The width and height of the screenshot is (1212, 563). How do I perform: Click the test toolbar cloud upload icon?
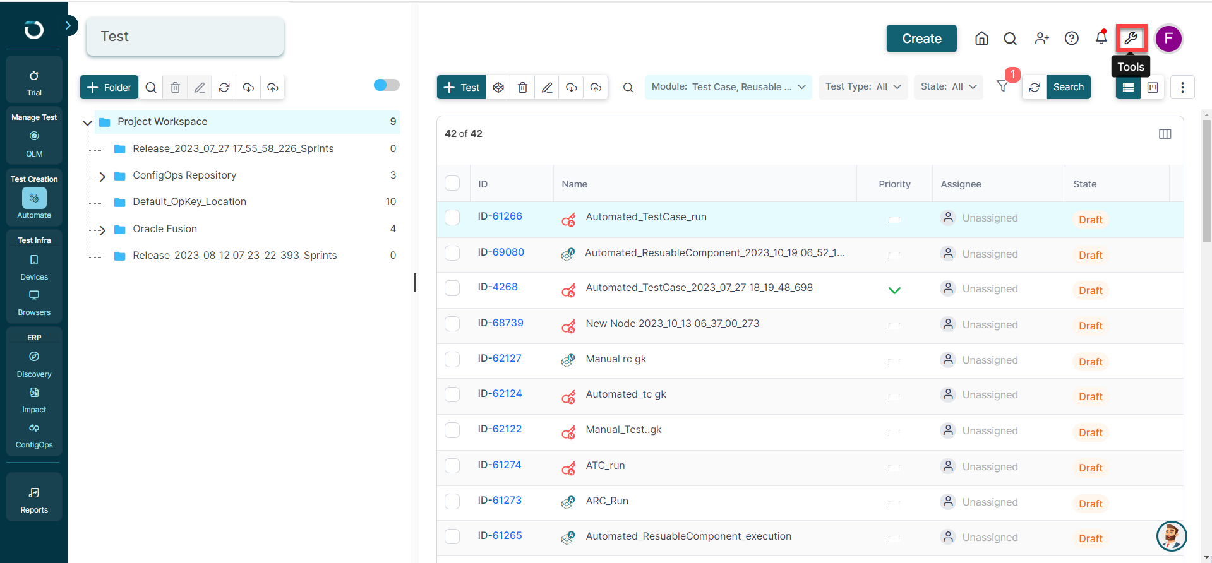tap(596, 87)
